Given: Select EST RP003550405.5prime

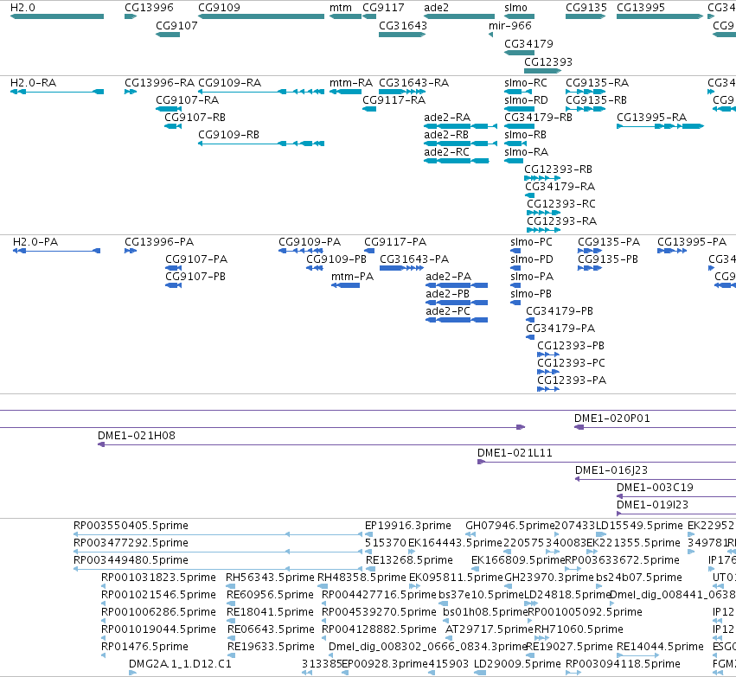Looking at the screenshot, I should pyautogui.click(x=218, y=534).
